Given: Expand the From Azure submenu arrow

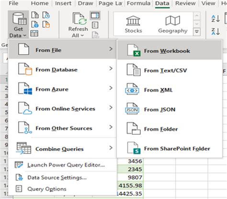Looking at the screenshot, I should [x=111, y=88].
